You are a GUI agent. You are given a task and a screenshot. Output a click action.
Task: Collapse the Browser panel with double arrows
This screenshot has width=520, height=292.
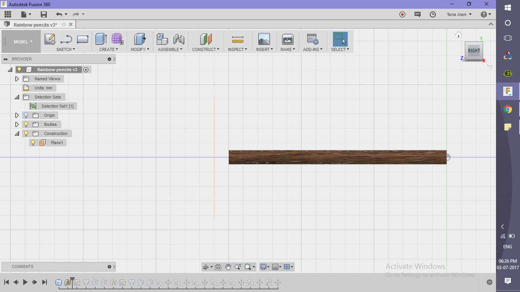click(6, 59)
